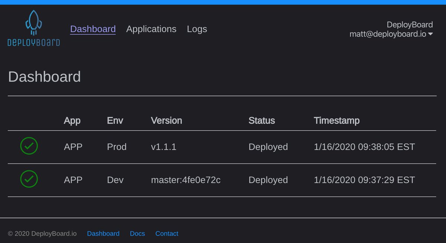
Task: Open the Dashboard tab in the top navigation
Action: click(x=93, y=29)
